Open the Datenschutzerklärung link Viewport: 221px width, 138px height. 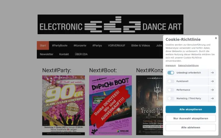point(188,66)
